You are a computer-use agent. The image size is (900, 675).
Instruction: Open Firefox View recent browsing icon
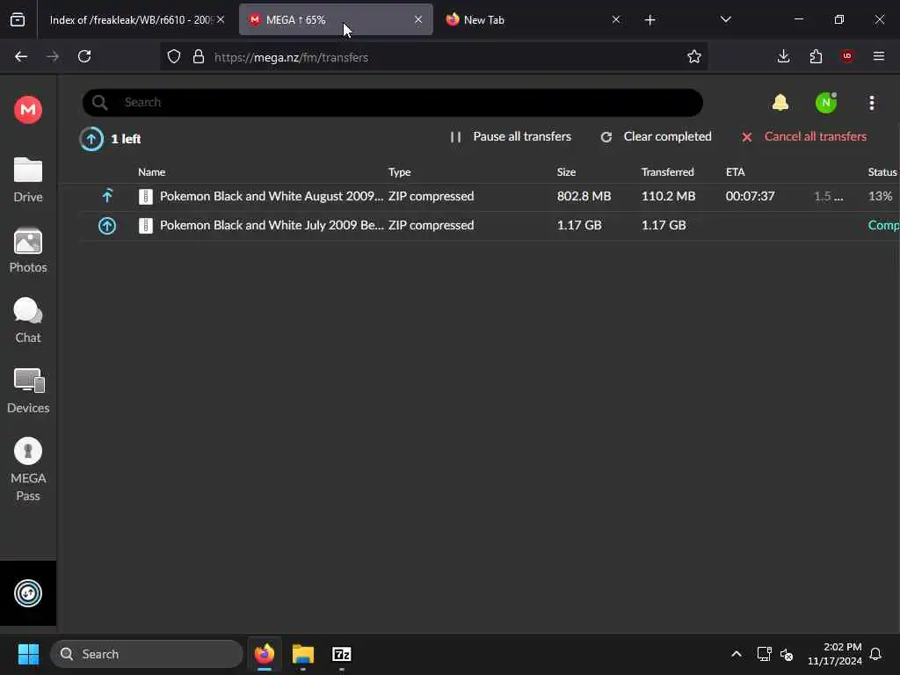click(x=18, y=20)
